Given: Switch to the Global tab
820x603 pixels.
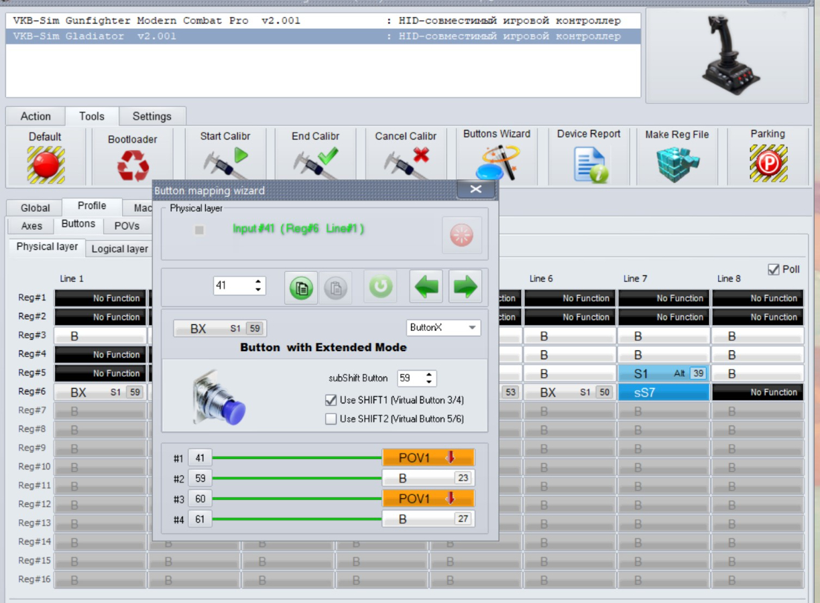Looking at the screenshot, I should (36, 208).
